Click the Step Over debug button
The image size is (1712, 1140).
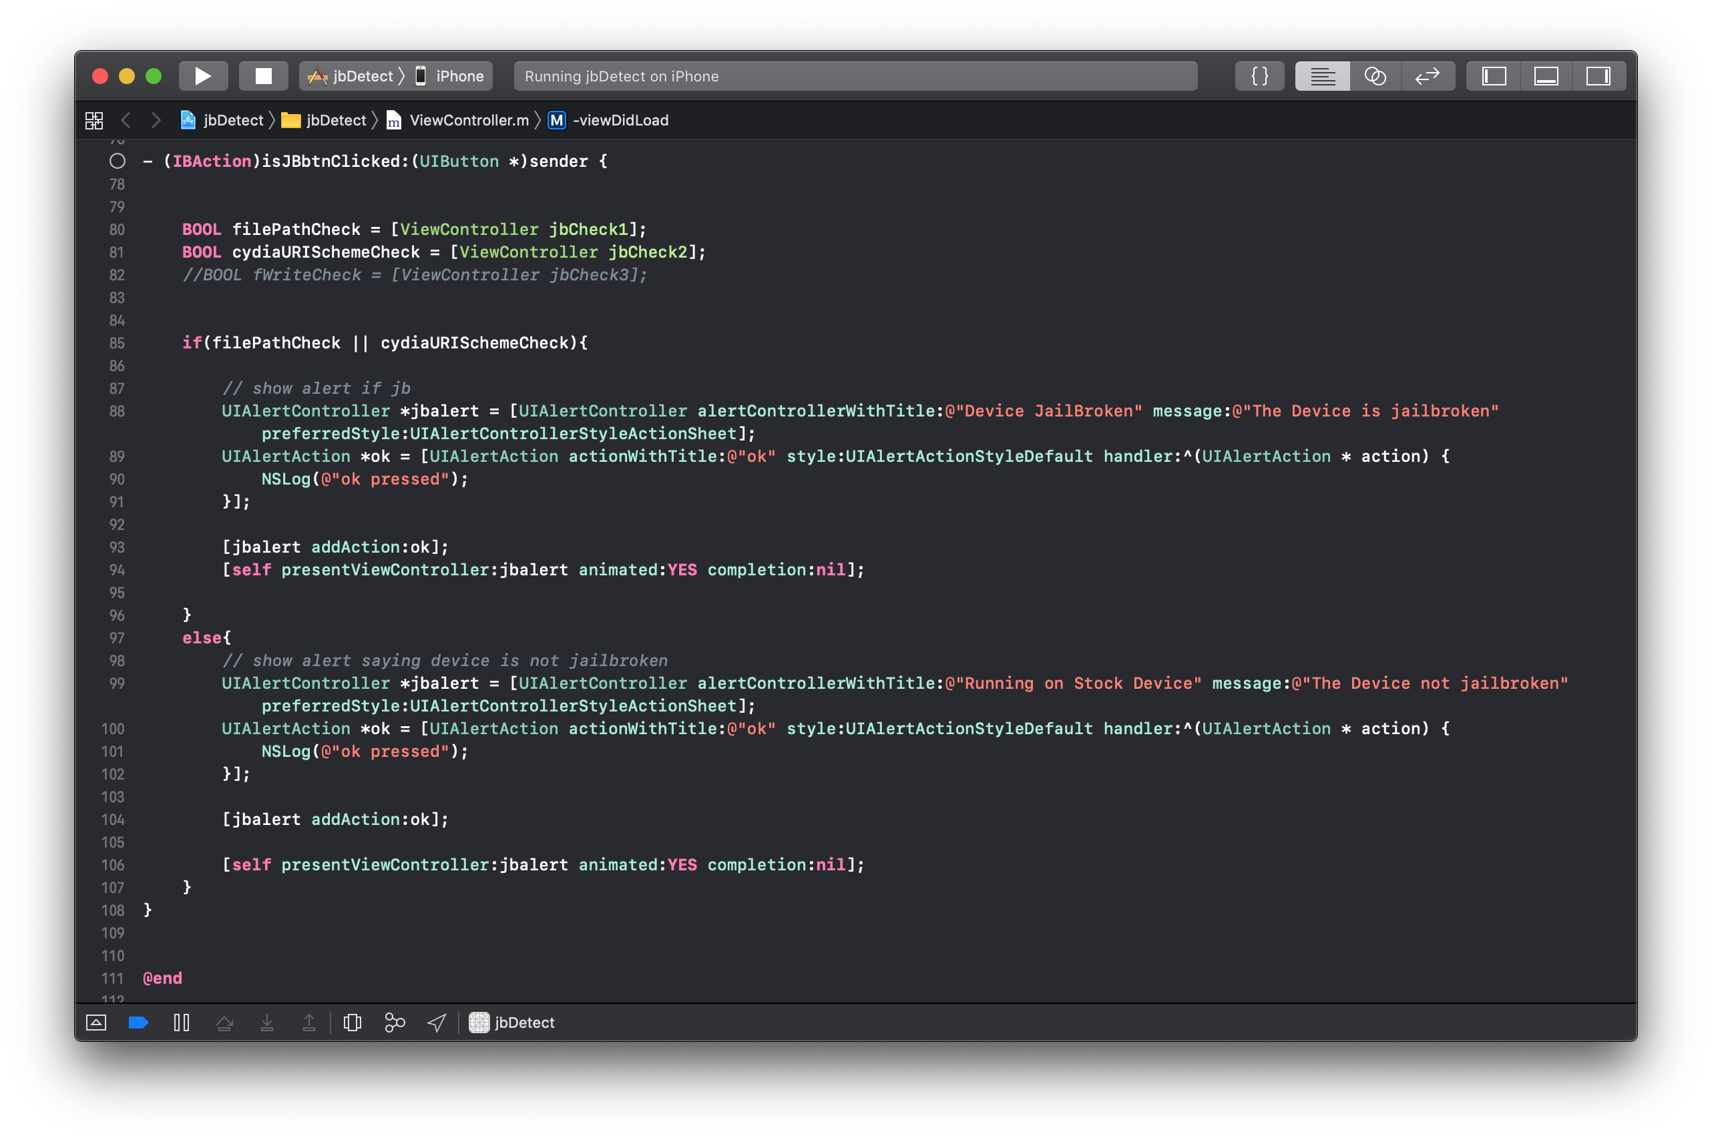[224, 1023]
